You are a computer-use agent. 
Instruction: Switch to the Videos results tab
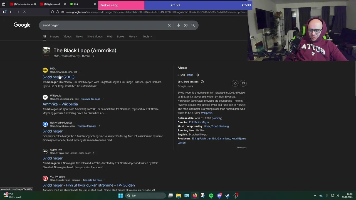pos(67,37)
